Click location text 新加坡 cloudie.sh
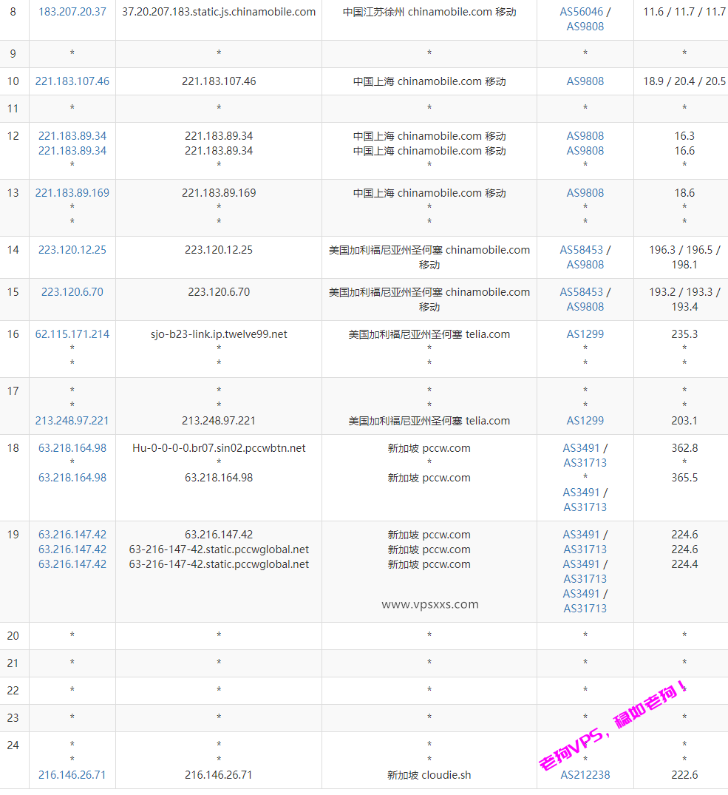The width and height of the screenshot is (728, 795). pyautogui.click(x=429, y=775)
